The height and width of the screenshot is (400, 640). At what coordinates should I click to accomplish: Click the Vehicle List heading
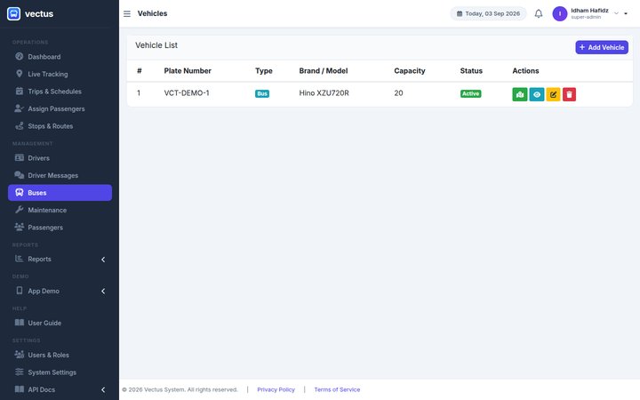pyautogui.click(x=156, y=45)
